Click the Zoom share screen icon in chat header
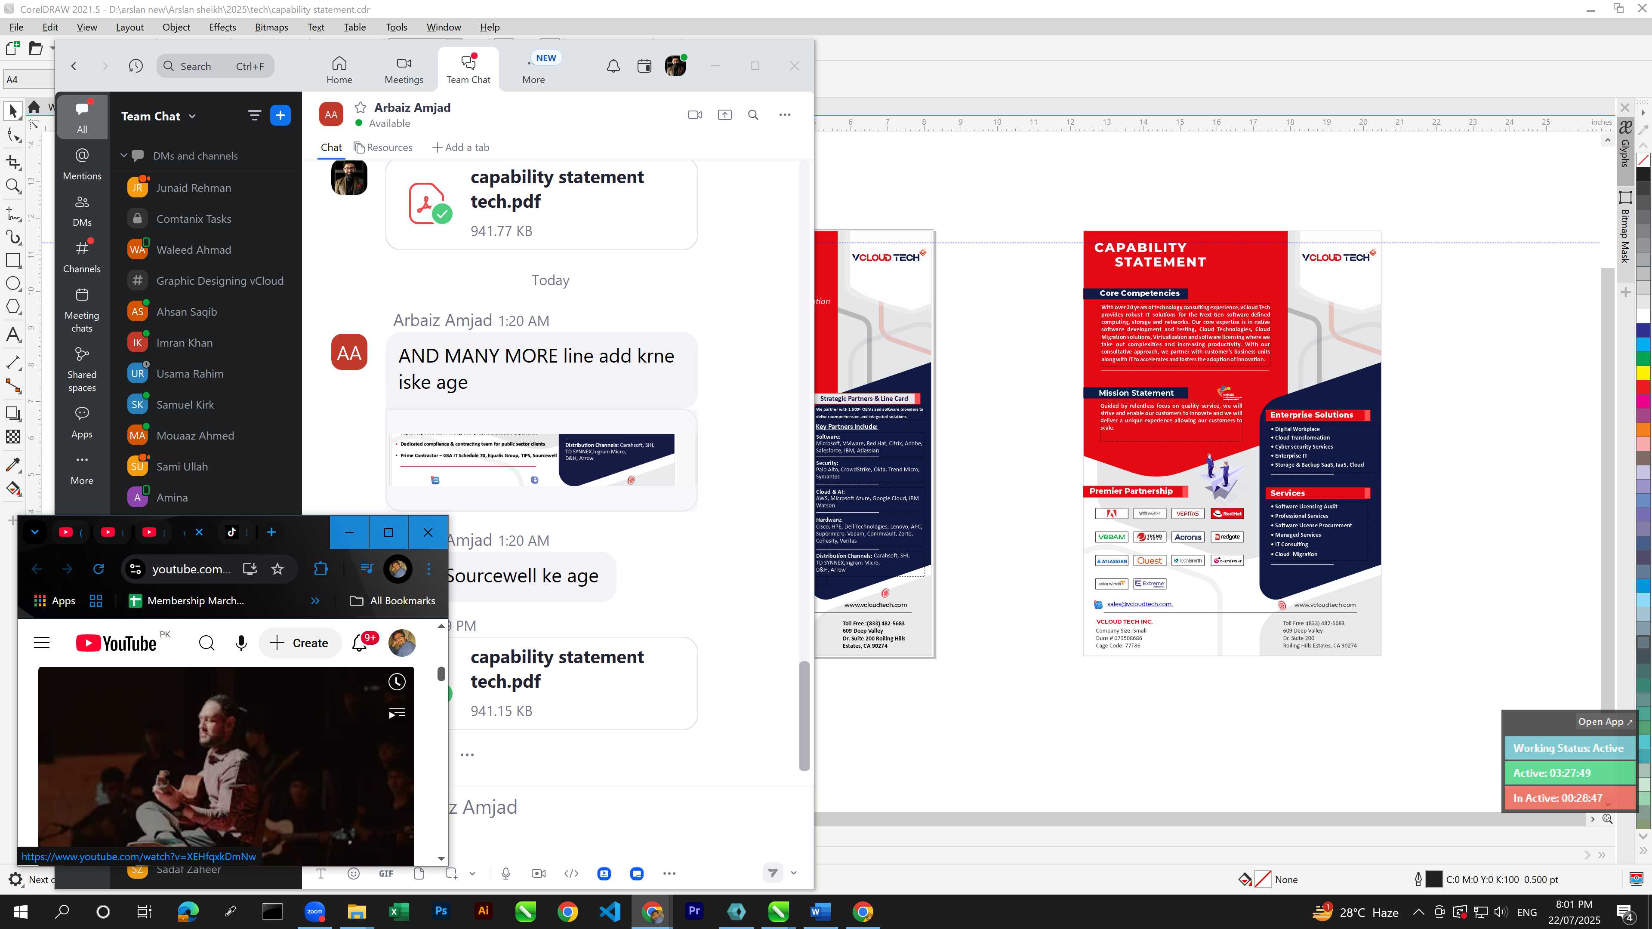1652x929 pixels. coord(724,115)
